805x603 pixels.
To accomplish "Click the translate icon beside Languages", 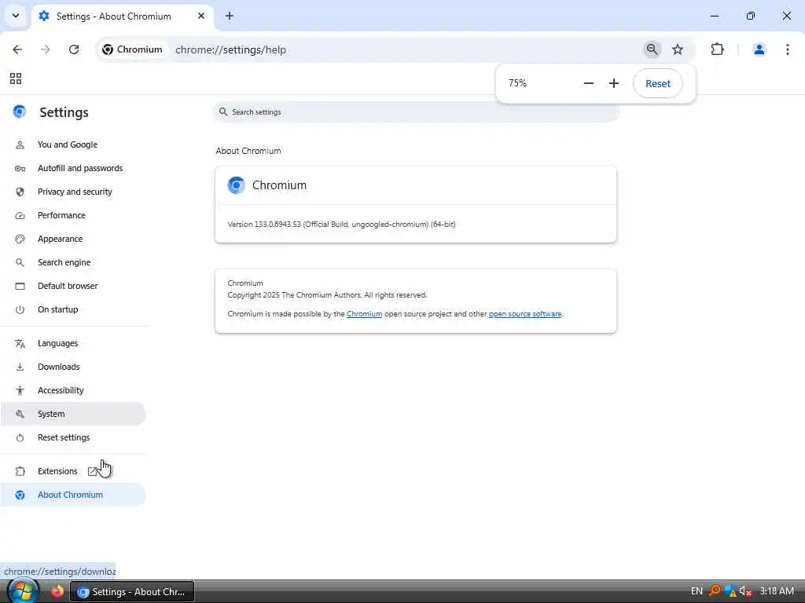I will point(20,344).
